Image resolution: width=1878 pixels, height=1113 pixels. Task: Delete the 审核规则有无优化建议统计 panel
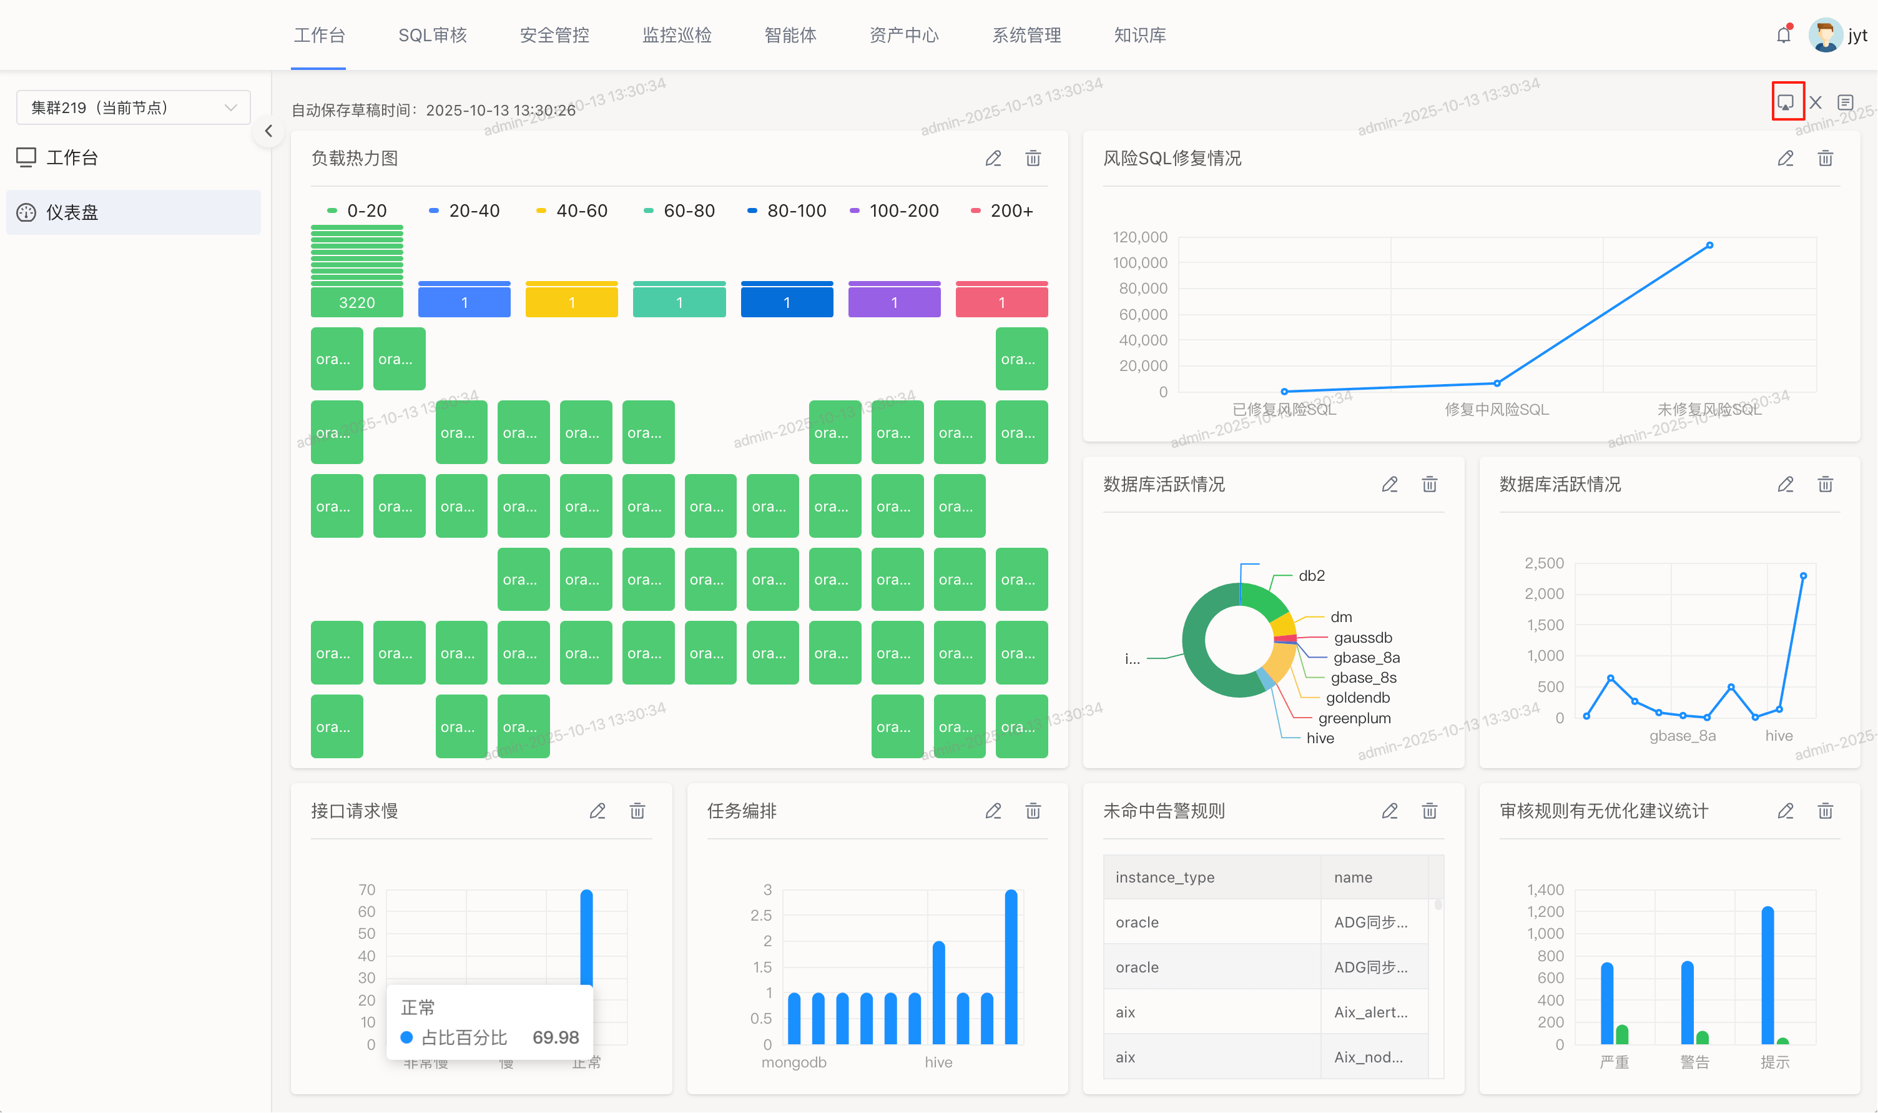[x=1826, y=811]
